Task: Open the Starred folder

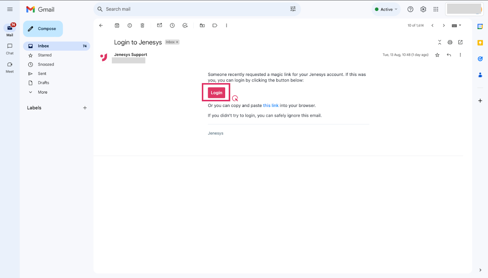Action: click(45, 55)
